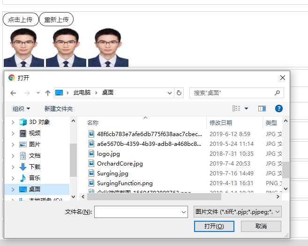Go up one folder level
The image size is (308, 246).
pos(48,93)
